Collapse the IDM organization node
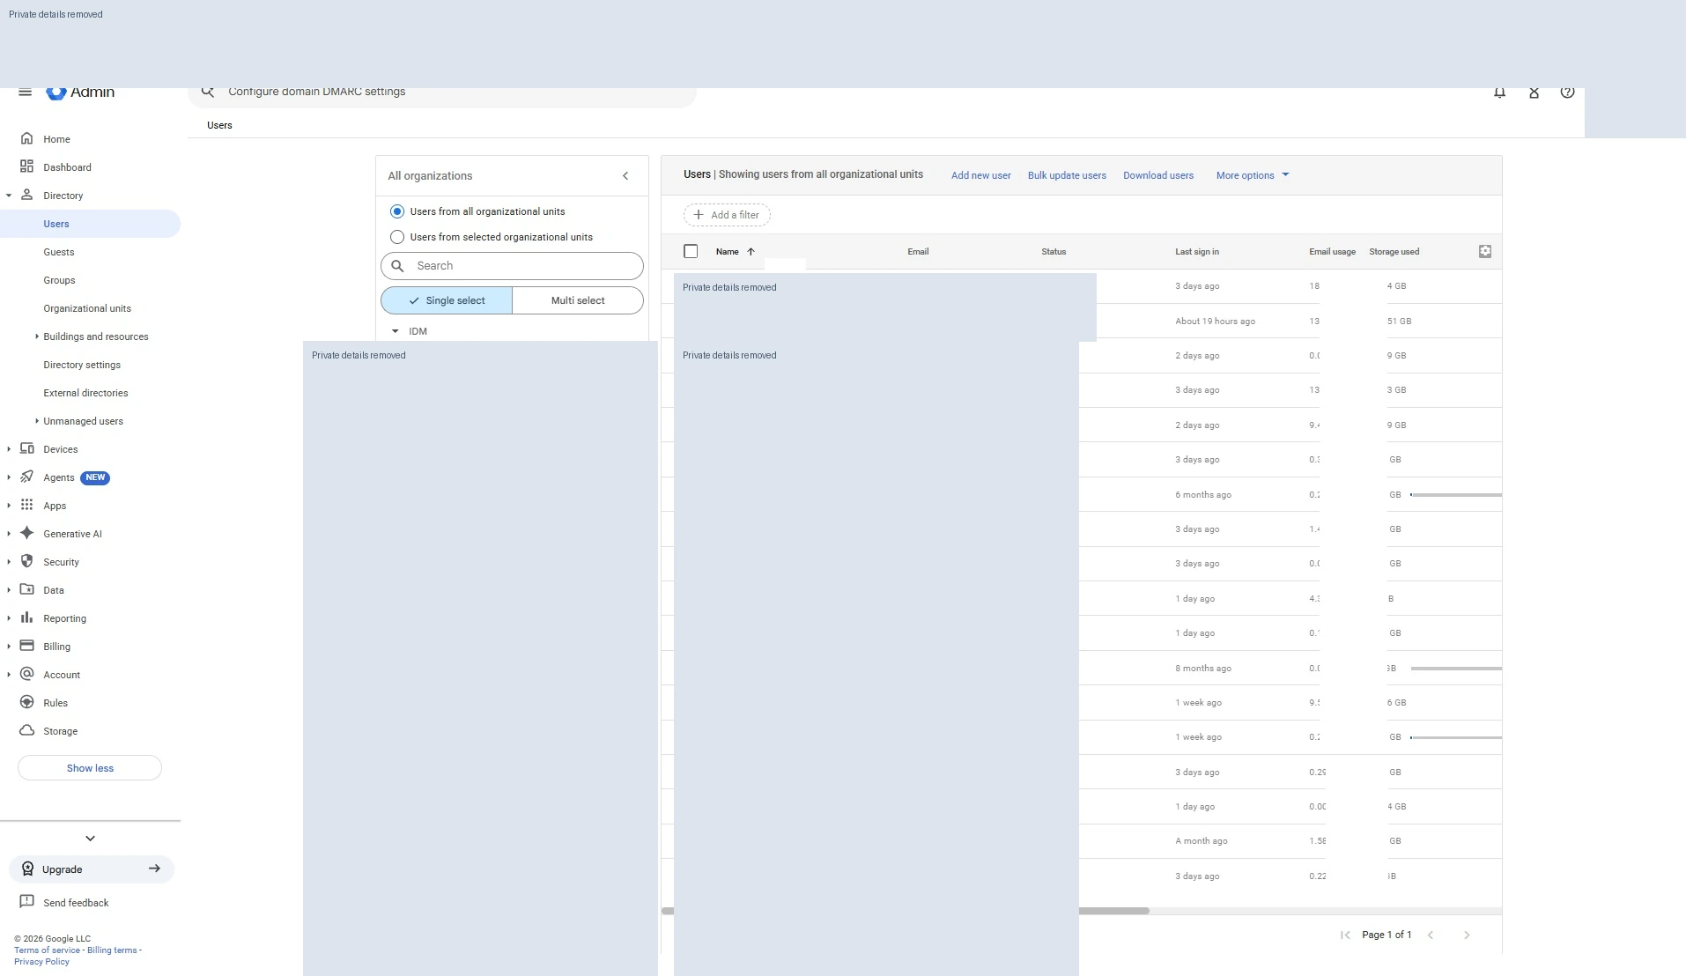This screenshot has width=1686, height=976. click(x=395, y=331)
